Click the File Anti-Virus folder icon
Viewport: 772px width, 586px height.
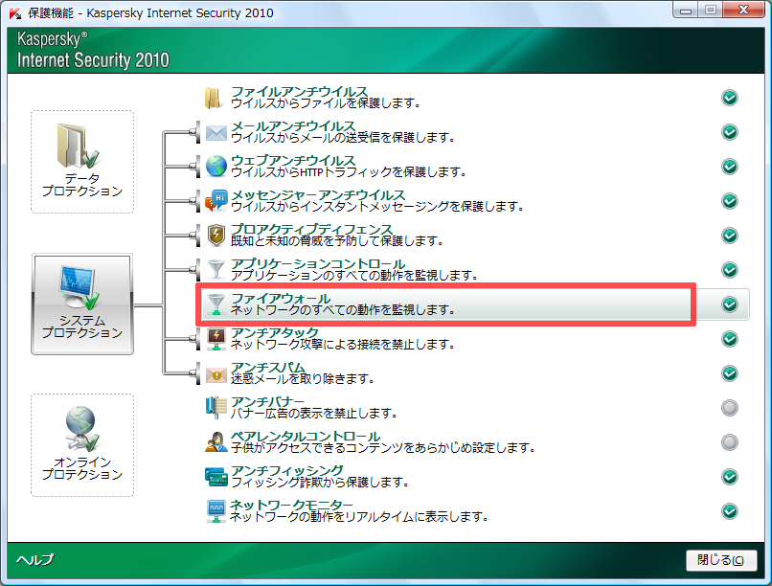pyautogui.click(x=215, y=98)
